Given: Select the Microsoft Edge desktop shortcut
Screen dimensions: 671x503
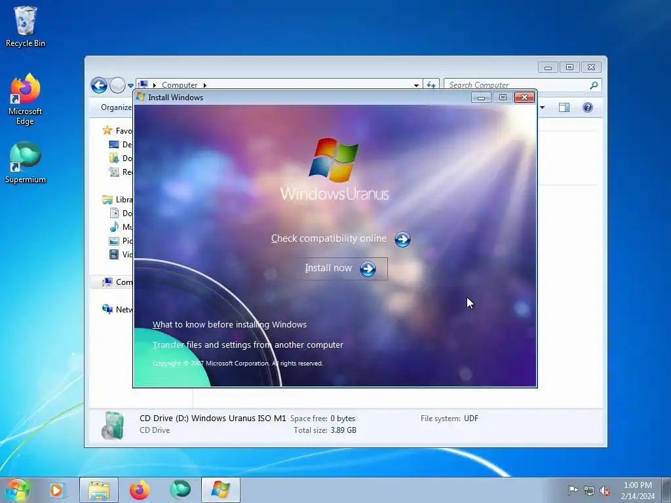Looking at the screenshot, I should click(26, 100).
